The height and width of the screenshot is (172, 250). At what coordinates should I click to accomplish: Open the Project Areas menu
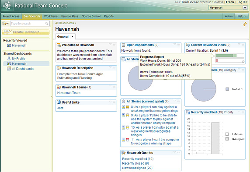point(11,16)
